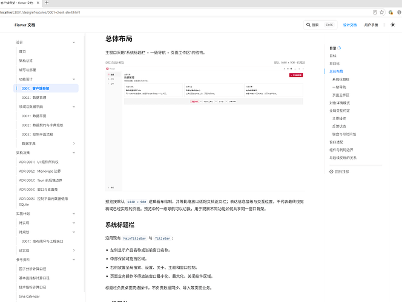Open a new browser tab with the plus

(x=47, y=3)
